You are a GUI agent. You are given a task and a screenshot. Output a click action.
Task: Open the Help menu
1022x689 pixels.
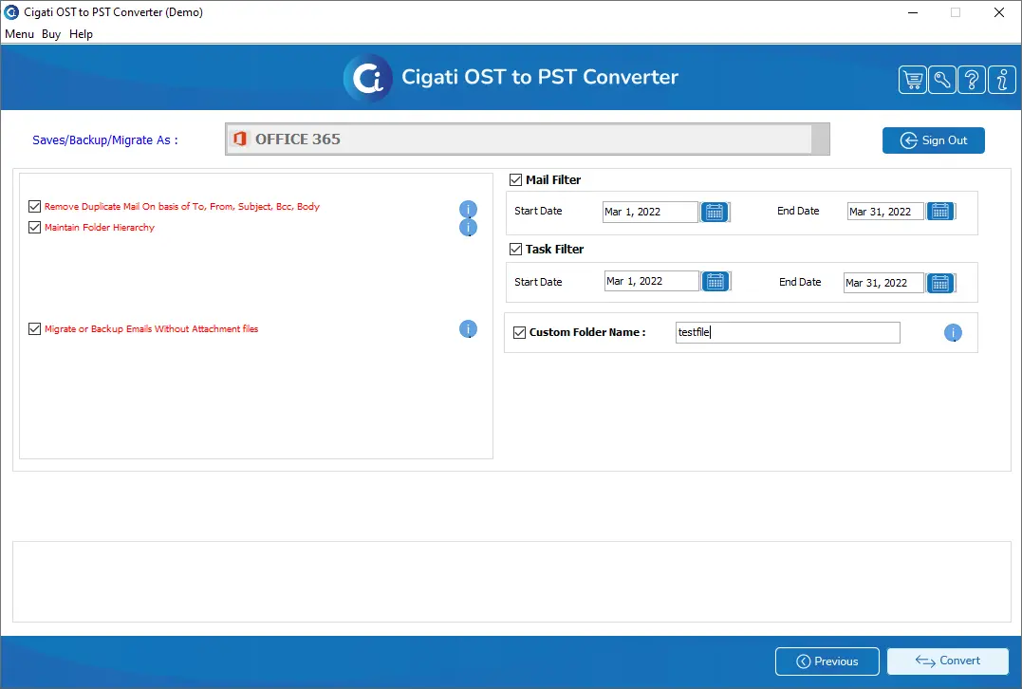pos(81,34)
